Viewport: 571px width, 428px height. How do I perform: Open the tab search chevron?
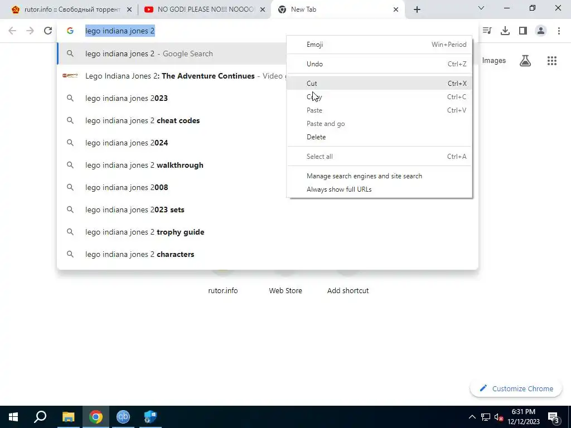pyautogui.click(x=481, y=8)
